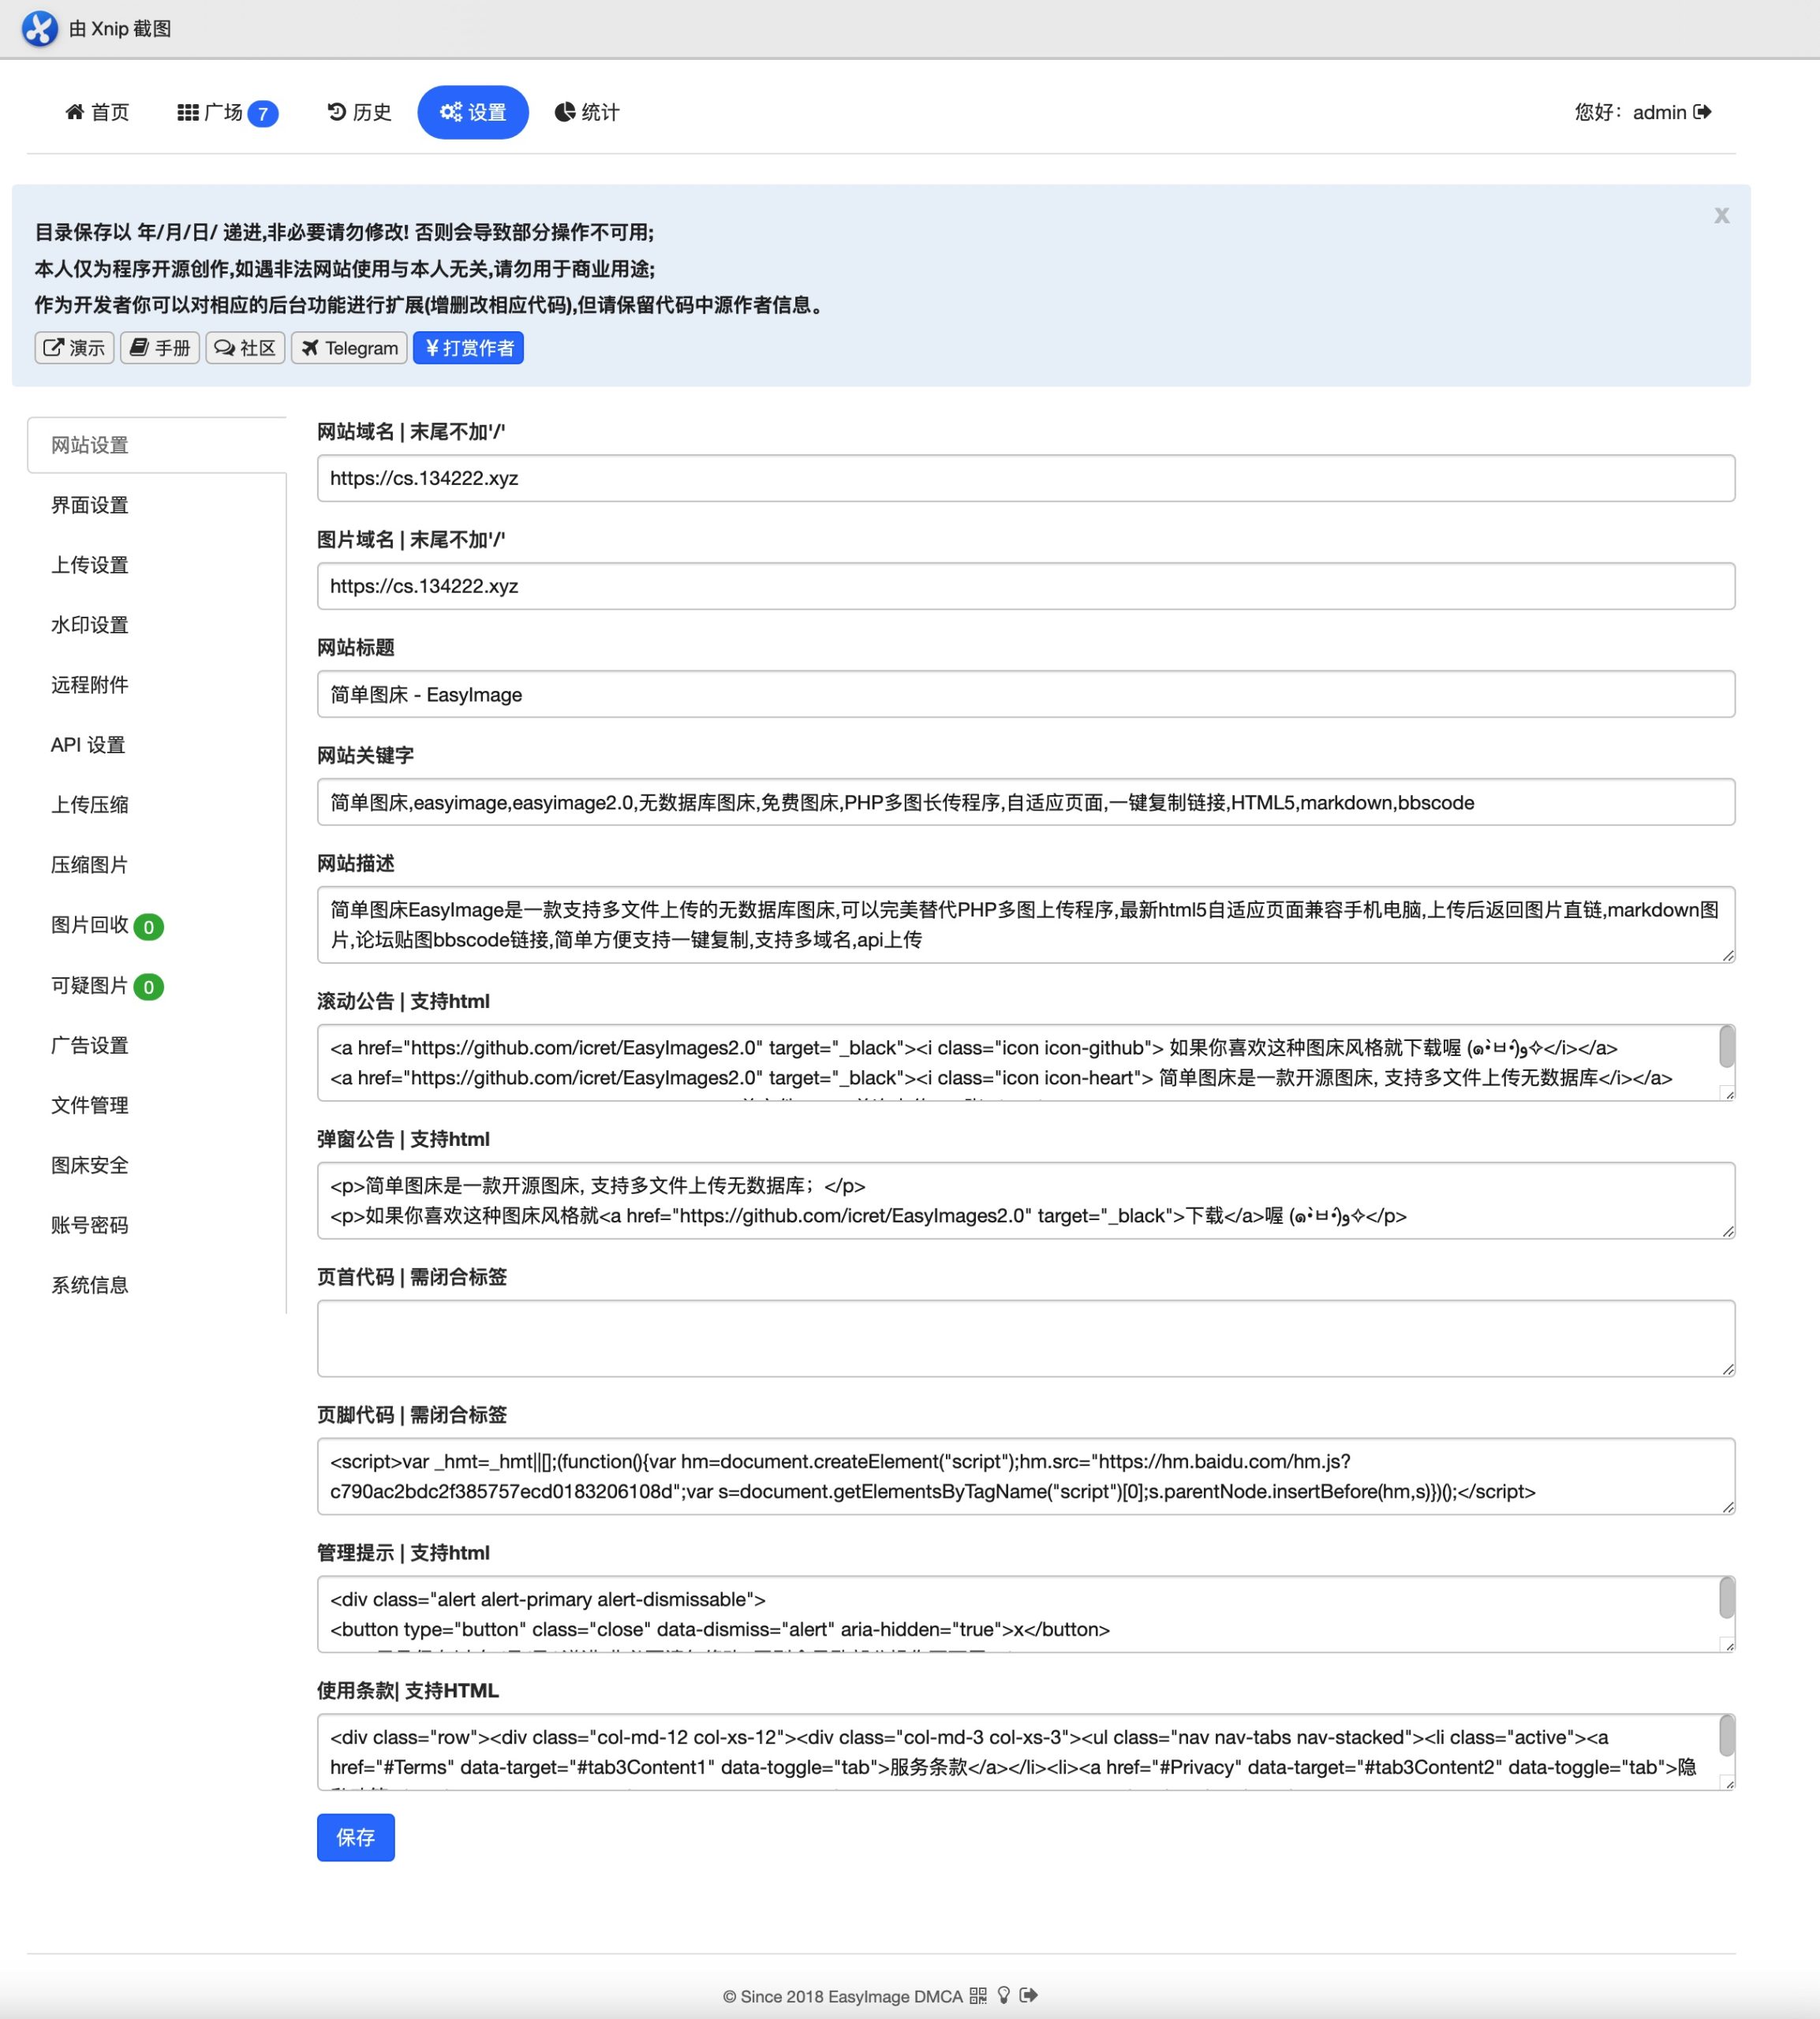Click into the 网站标题 title field
The width and height of the screenshot is (1820, 2019).
[x=1026, y=695]
